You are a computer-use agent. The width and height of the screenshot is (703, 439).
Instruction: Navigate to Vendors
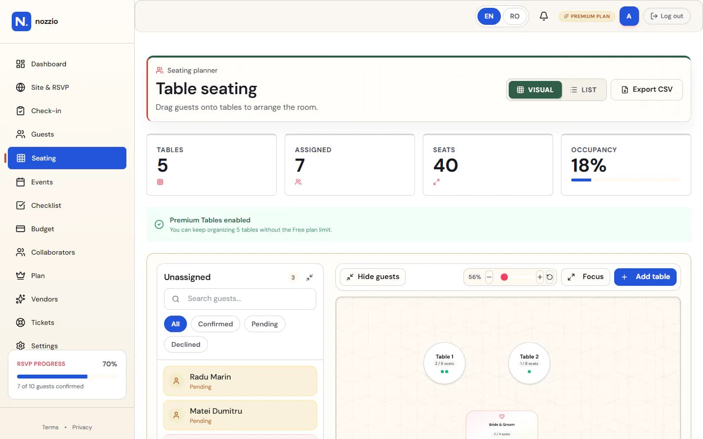pos(67,299)
